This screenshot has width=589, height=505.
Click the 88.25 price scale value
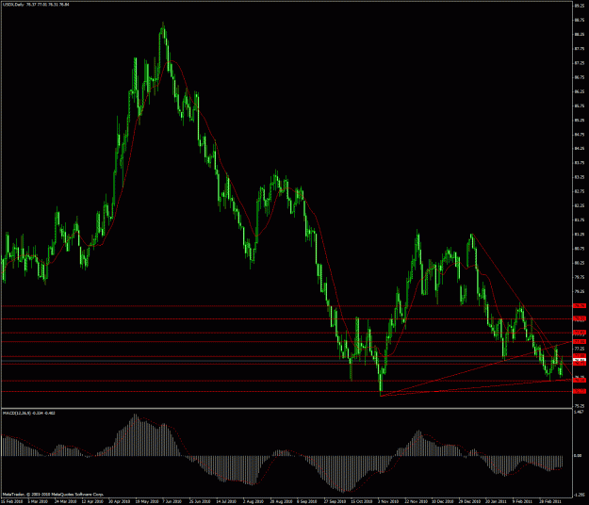580,34
